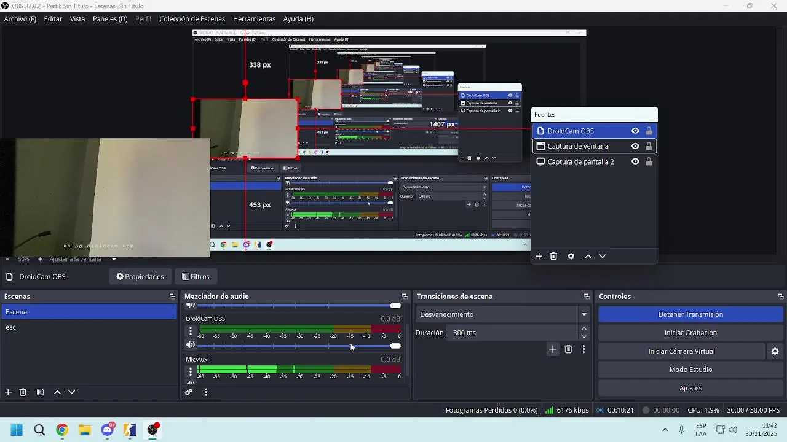Show hidden icons in the system tray chevron
Viewport: 787px width, 442px height.
tap(665, 430)
